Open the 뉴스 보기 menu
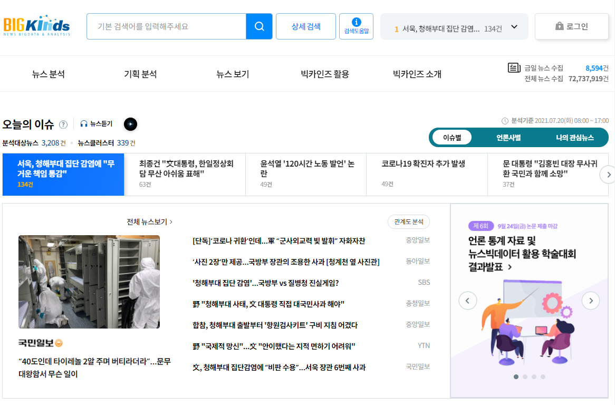 pyautogui.click(x=233, y=74)
